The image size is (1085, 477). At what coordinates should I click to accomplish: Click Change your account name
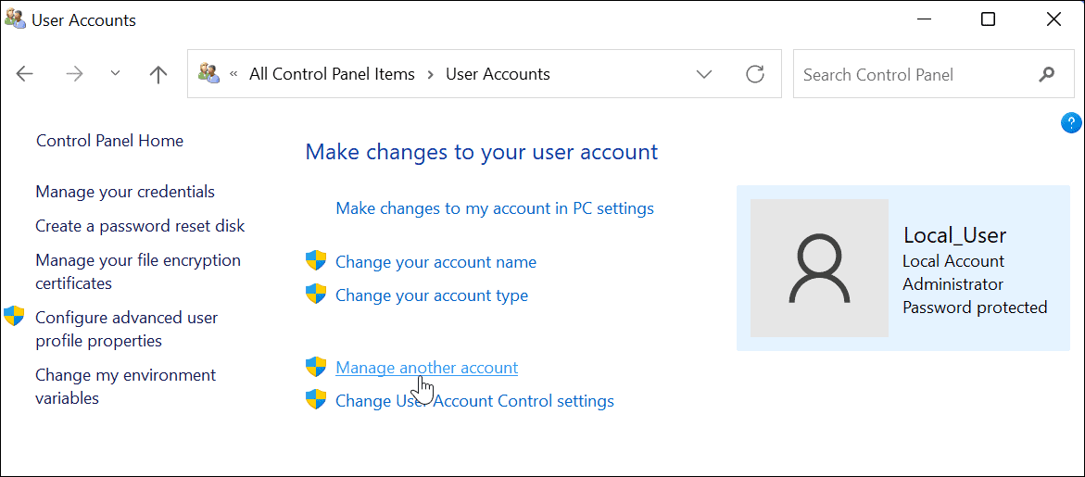point(435,262)
